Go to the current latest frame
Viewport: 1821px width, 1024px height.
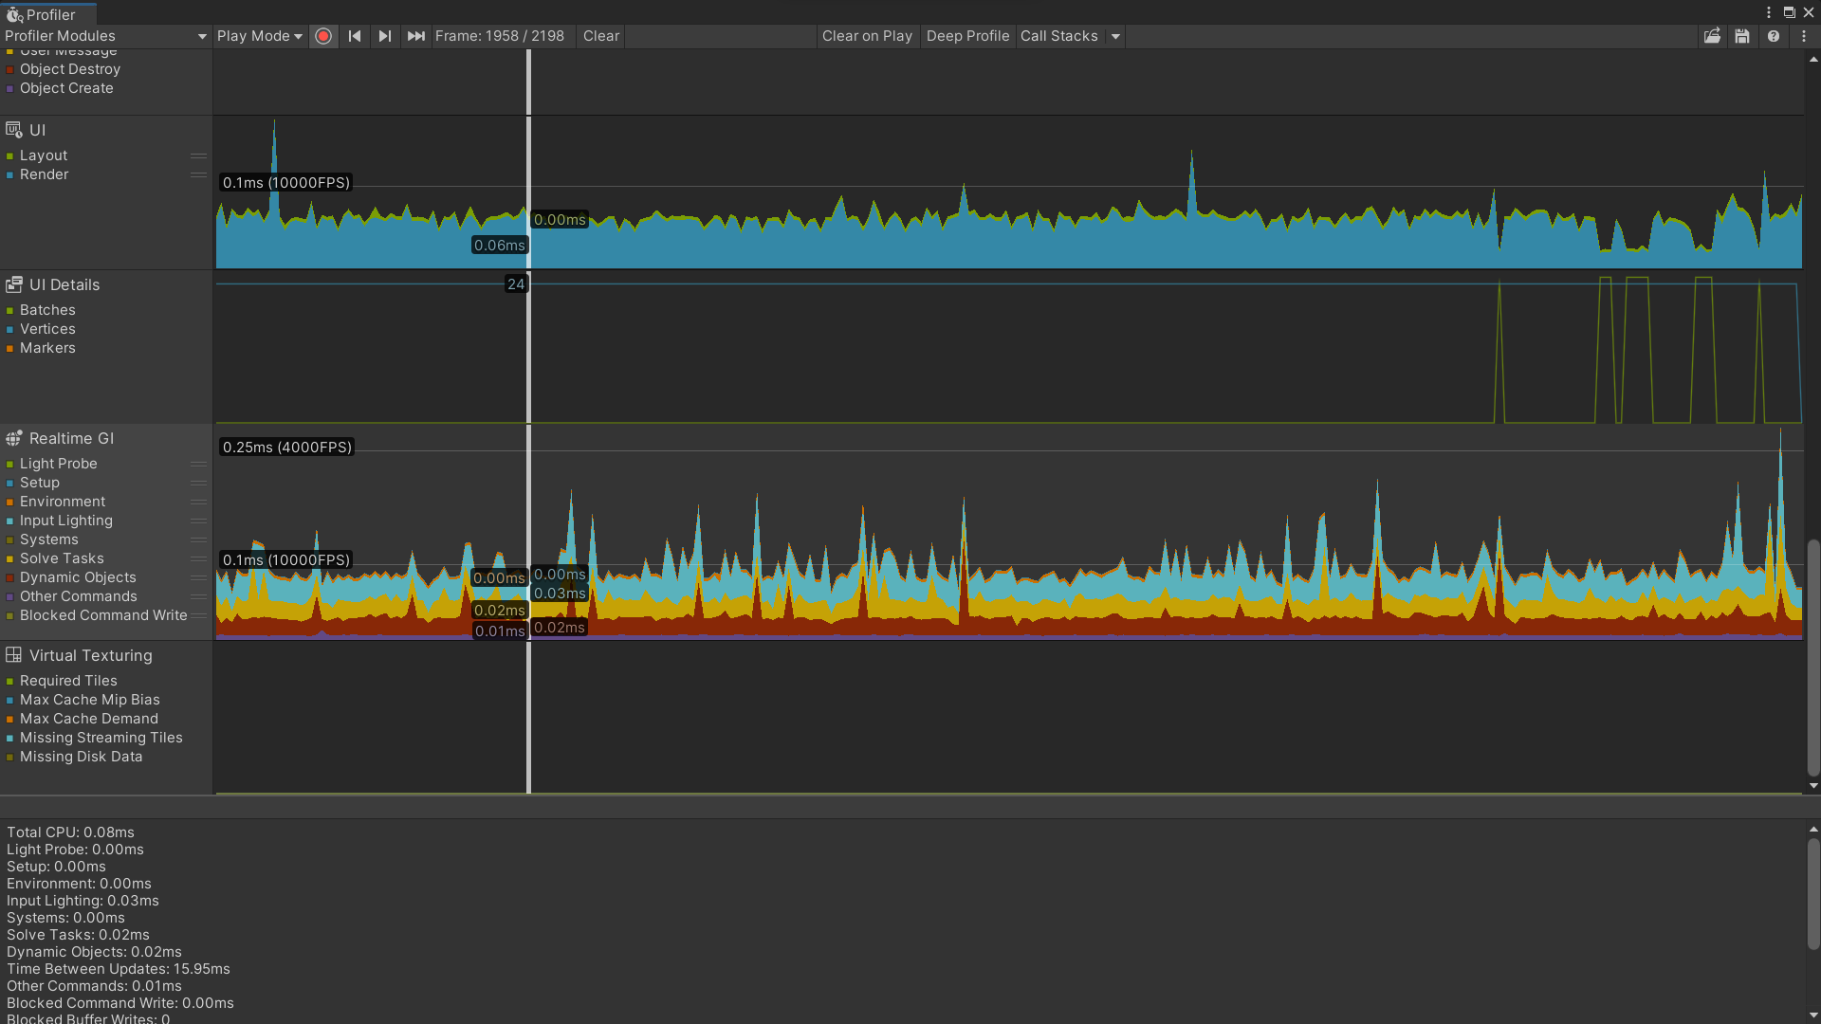(x=415, y=36)
